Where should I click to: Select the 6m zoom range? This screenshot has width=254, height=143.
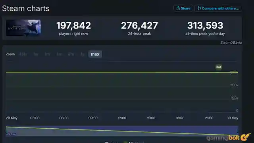[x=71, y=54]
